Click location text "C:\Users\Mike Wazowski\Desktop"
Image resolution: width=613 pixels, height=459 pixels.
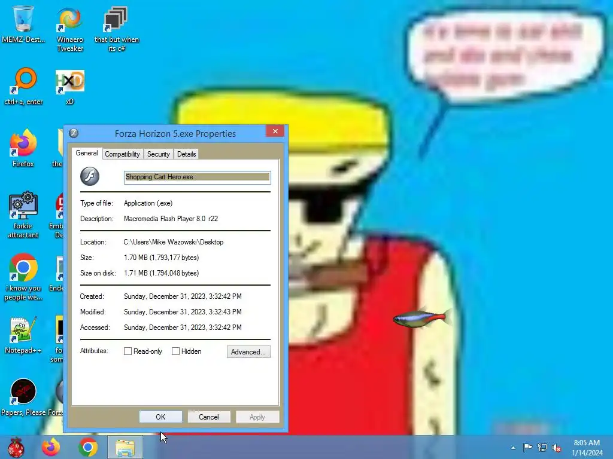coord(174,242)
